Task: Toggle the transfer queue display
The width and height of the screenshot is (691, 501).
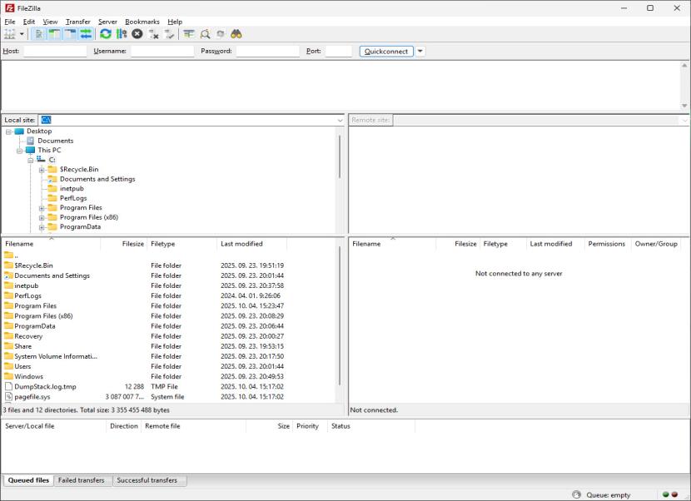Action: (x=86, y=34)
